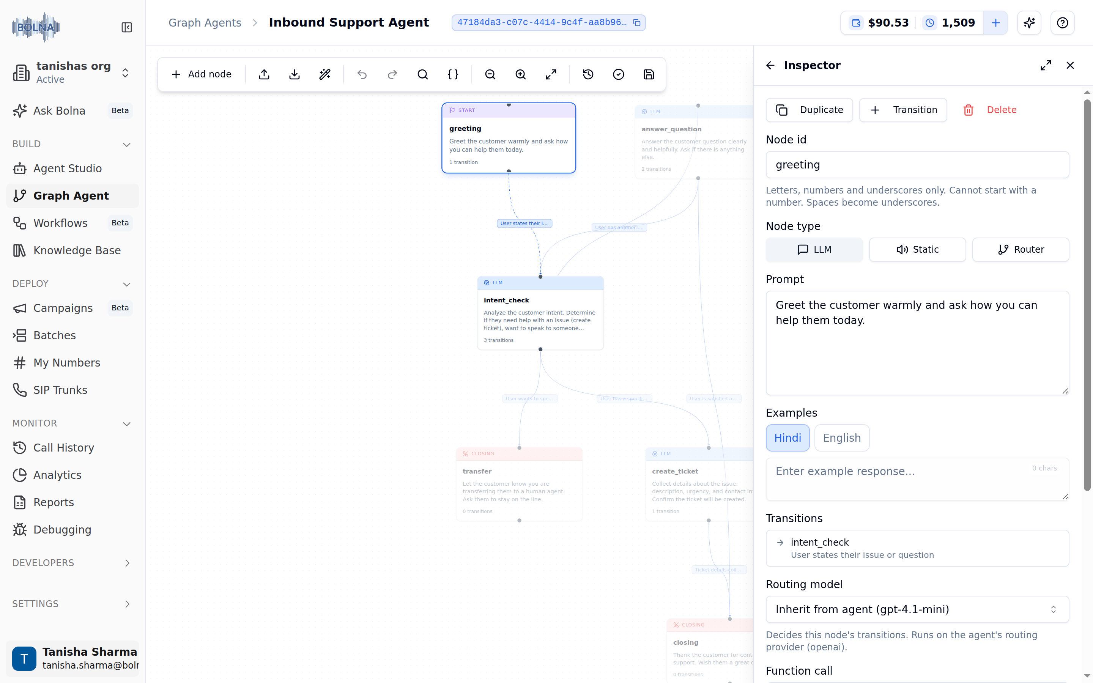Click the magic wand auto-layout icon
Viewport: 1093px width, 683px height.
[x=325, y=74]
